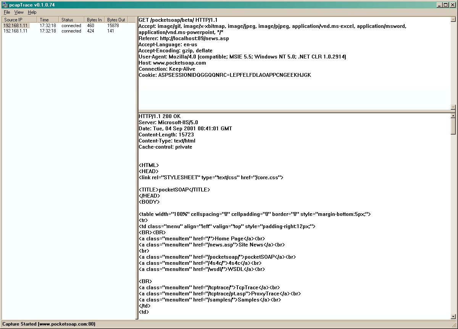
Task: Close the pcapTrace window
Action: pyautogui.click(x=452, y=5)
